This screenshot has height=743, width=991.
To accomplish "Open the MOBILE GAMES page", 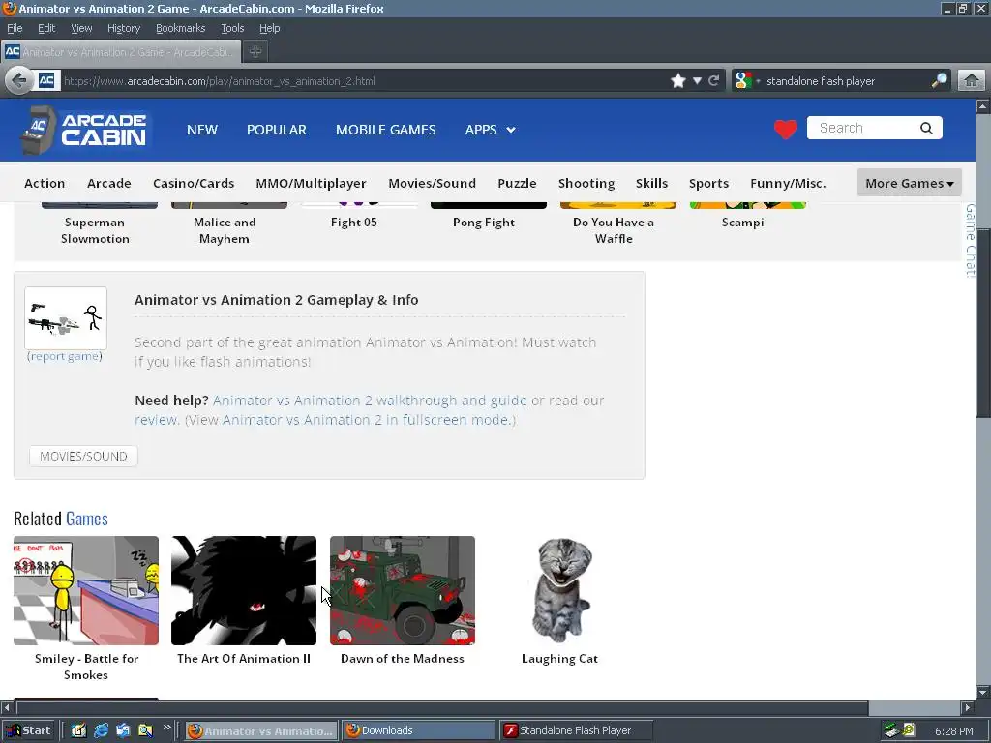I will [x=385, y=130].
